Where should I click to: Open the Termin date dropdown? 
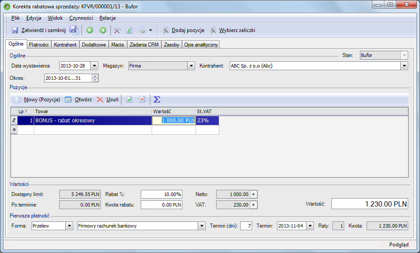310,226
